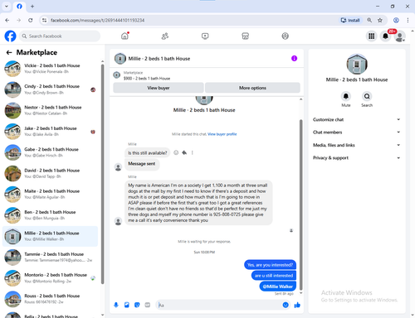Click the Install app button in address bar

pyautogui.click(x=350, y=20)
